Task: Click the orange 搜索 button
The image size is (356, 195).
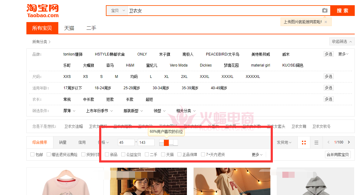Action: [x=342, y=11]
